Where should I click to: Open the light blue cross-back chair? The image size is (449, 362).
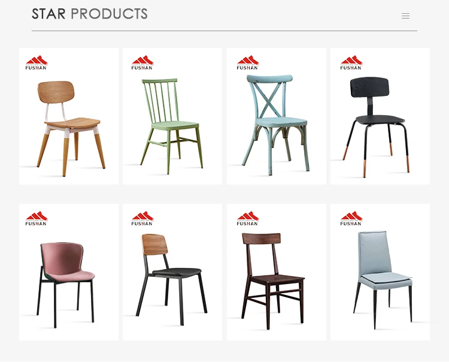(x=277, y=116)
